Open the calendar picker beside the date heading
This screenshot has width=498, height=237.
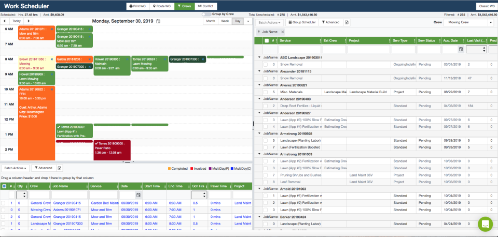[158, 21]
